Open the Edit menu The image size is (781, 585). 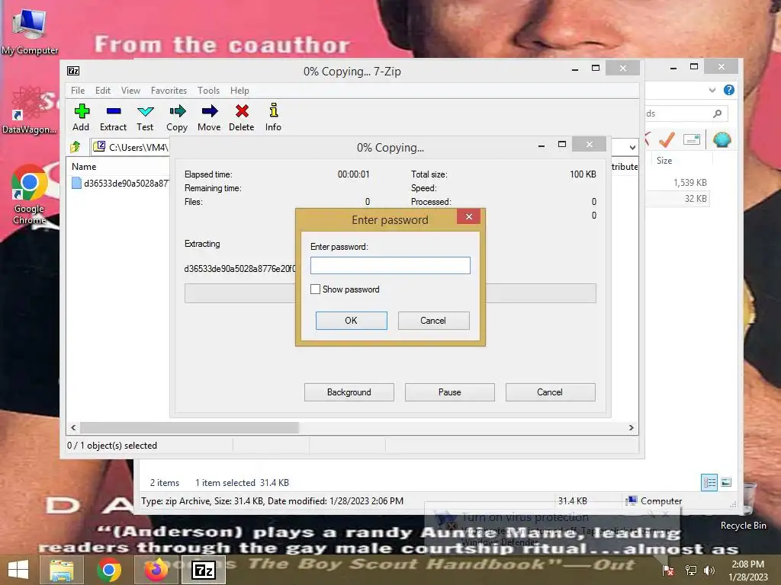point(103,91)
